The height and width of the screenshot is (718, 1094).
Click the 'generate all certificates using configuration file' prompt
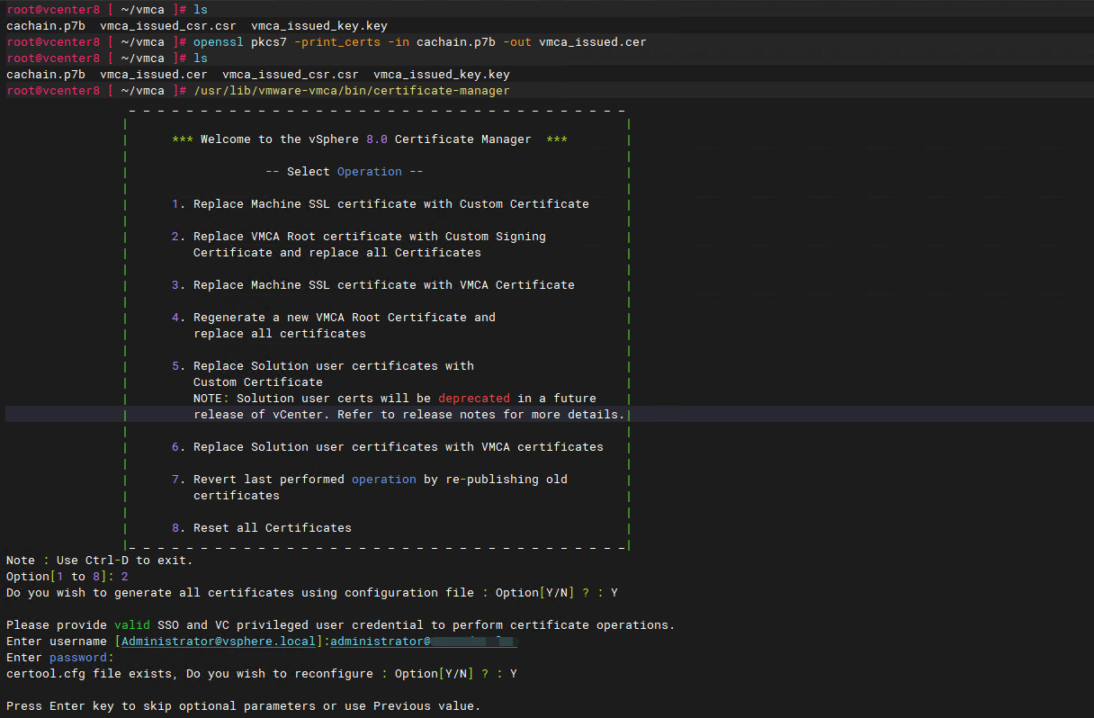point(312,593)
